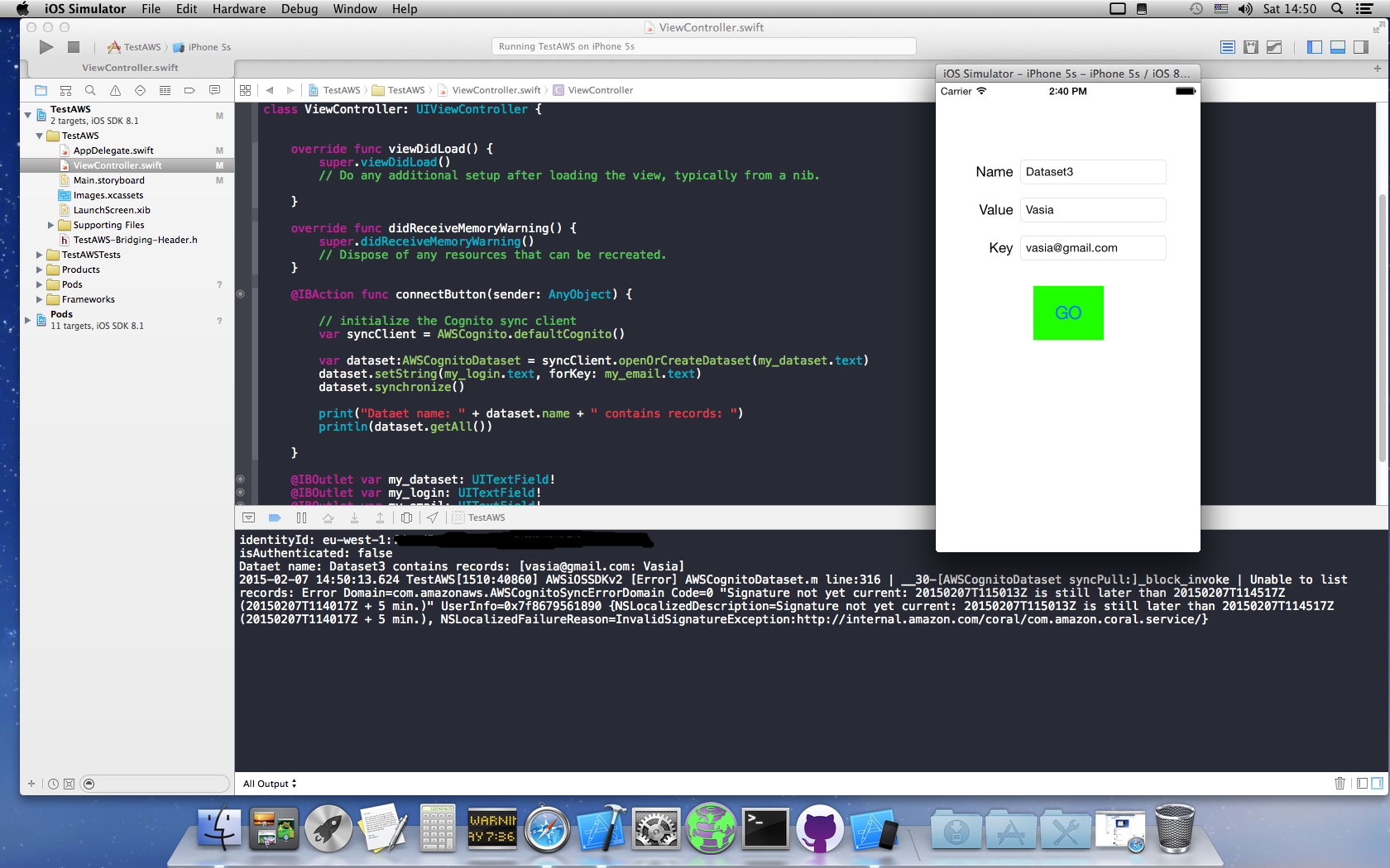The height and width of the screenshot is (868, 1390).
Task: Click the Step Into debug icon
Action: 354,517
